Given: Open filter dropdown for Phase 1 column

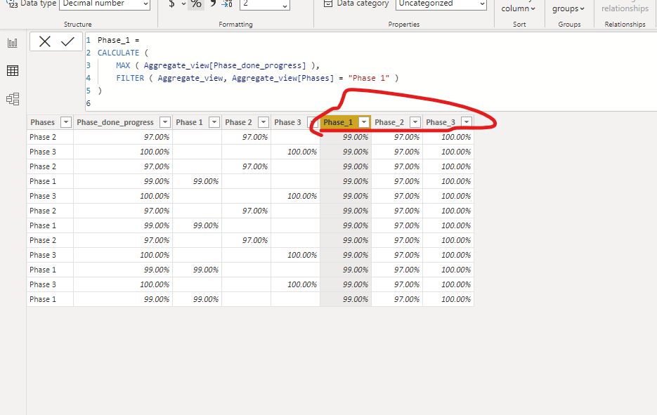Looking at the screenshot, I should click(214, 122).
